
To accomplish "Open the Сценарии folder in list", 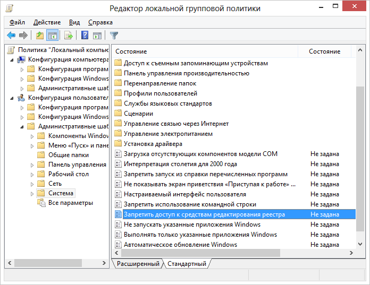I will coord(138,114).
